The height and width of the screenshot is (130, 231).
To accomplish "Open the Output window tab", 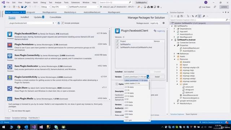I will tap(8, 118).
